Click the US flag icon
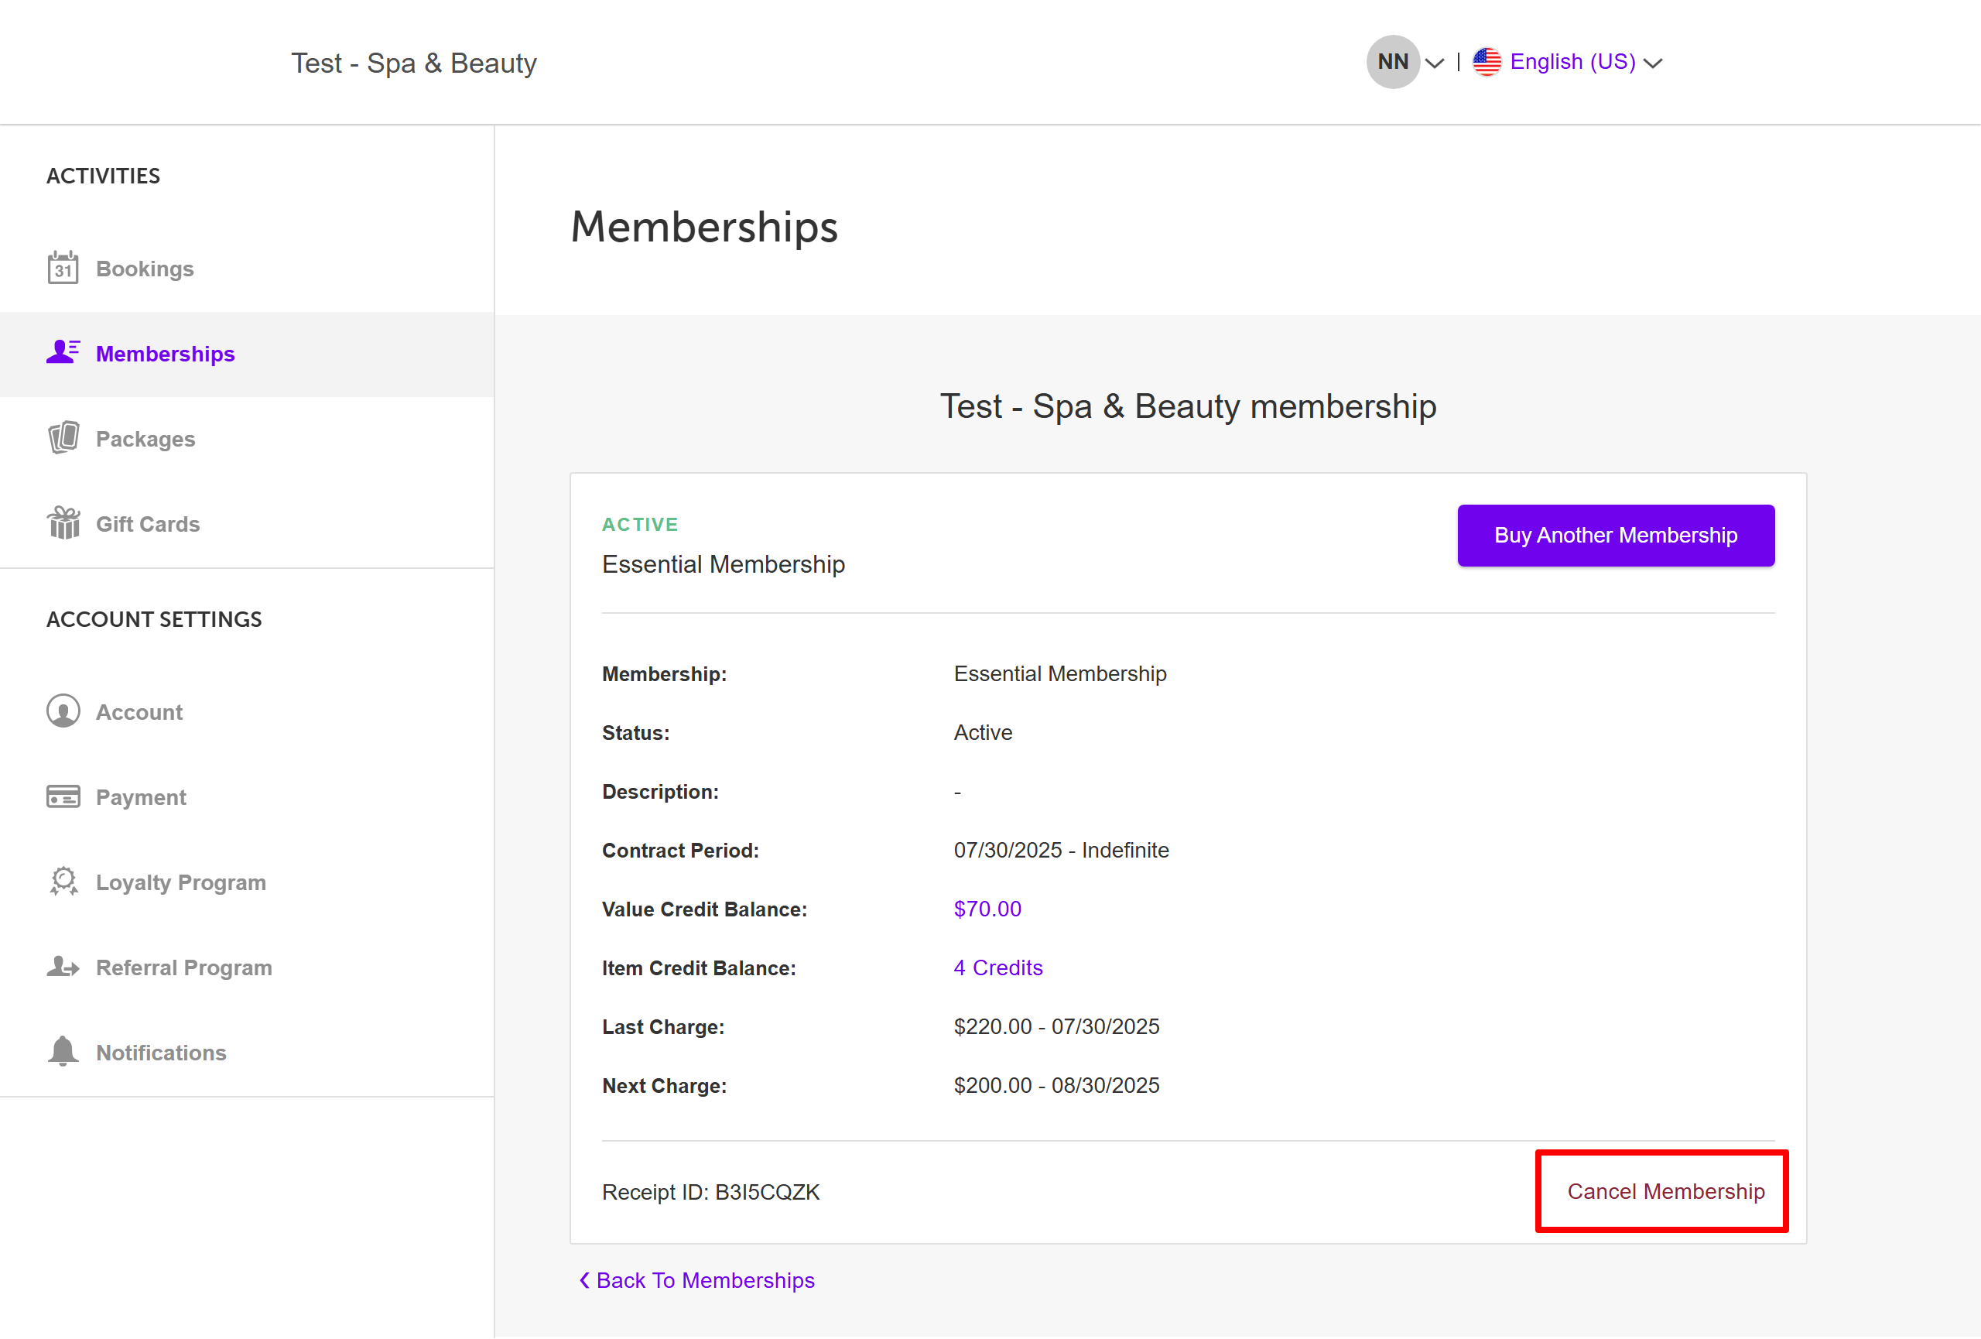 click(x=1487, y=62)
